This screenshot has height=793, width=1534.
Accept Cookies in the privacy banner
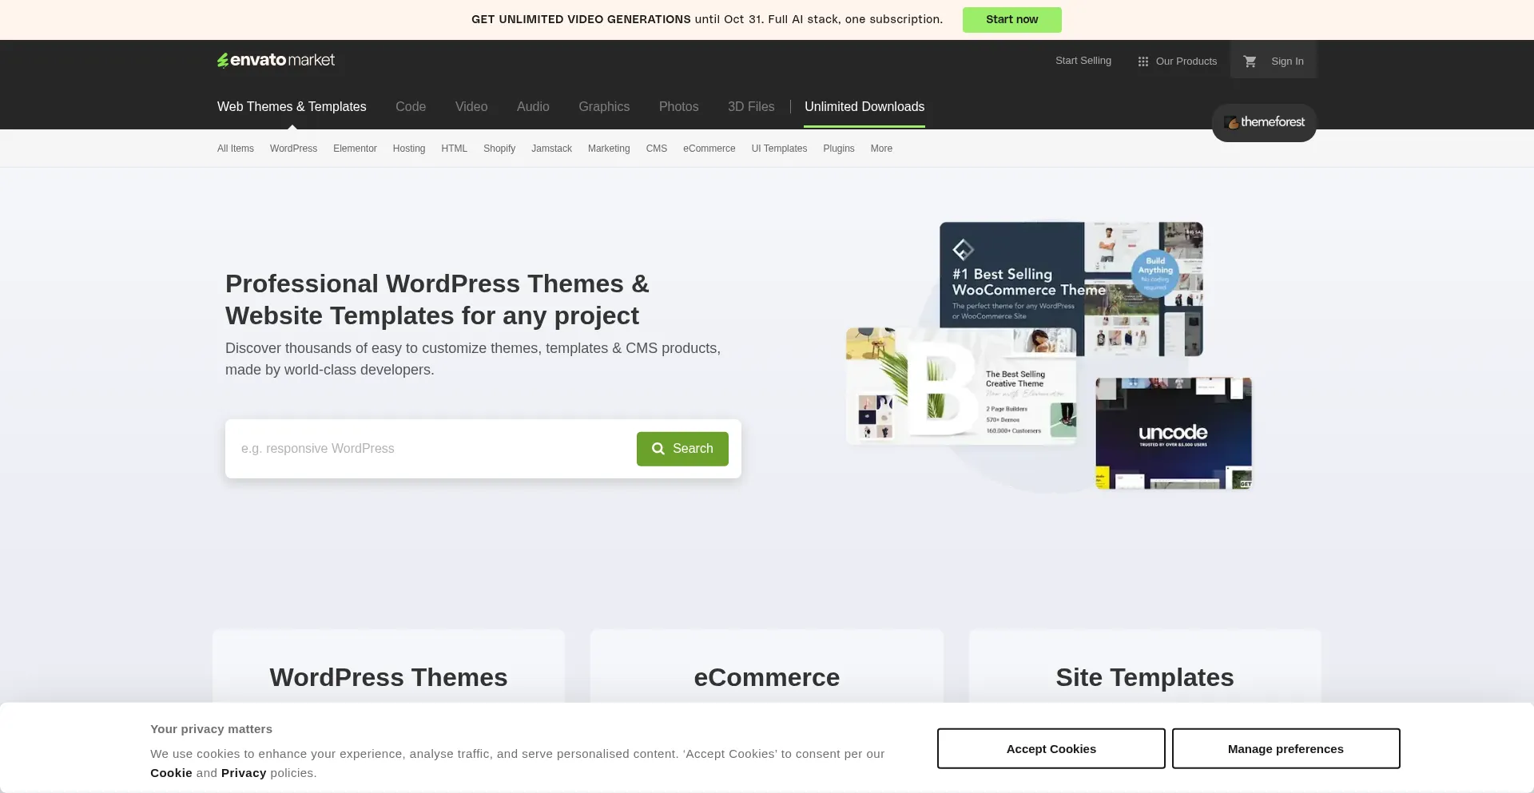(x=1051, y=749)
